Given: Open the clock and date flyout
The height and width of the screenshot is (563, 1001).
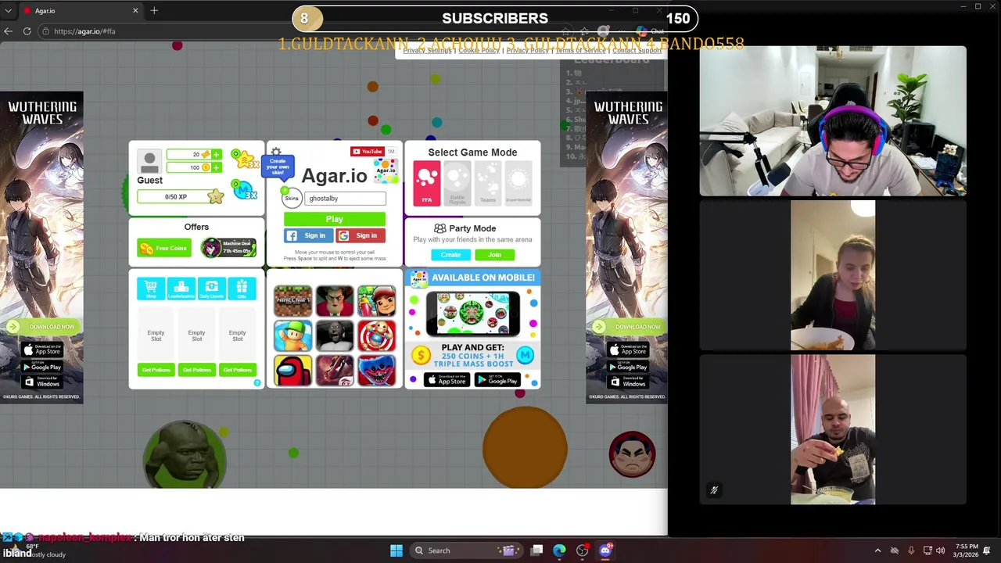Looking at the screenshot, I should pos(967,550).
